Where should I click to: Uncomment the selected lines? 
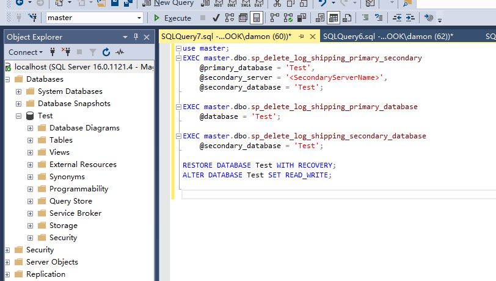pos(379,18)
